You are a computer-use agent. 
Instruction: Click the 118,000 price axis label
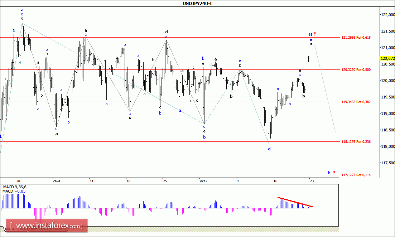coord(388,146)
